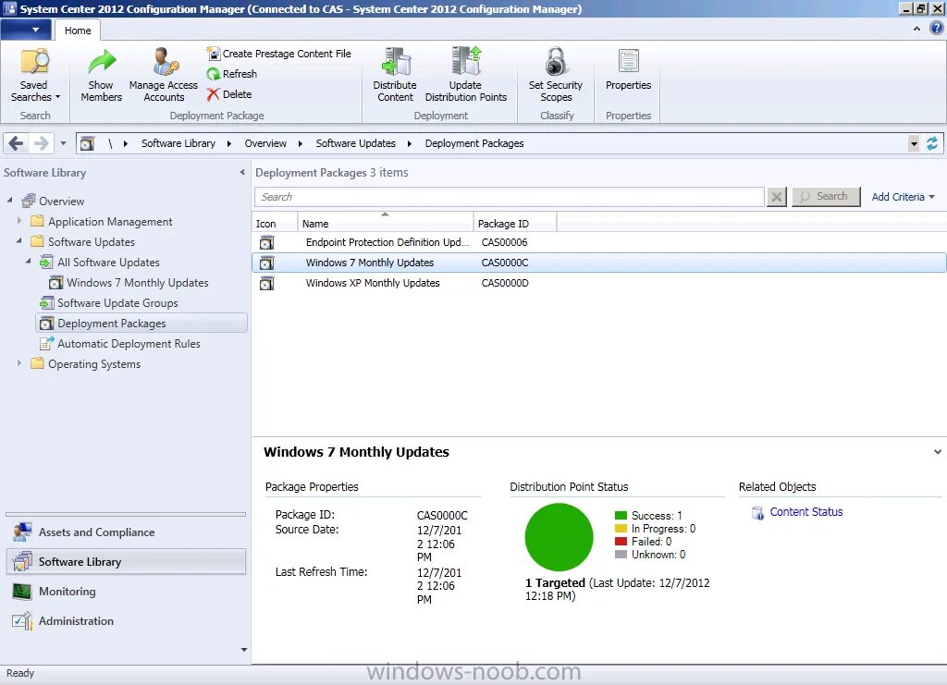Screen dimensions: 947x685
Task: Go back with the navigation arrow
Action: point(17,143)
